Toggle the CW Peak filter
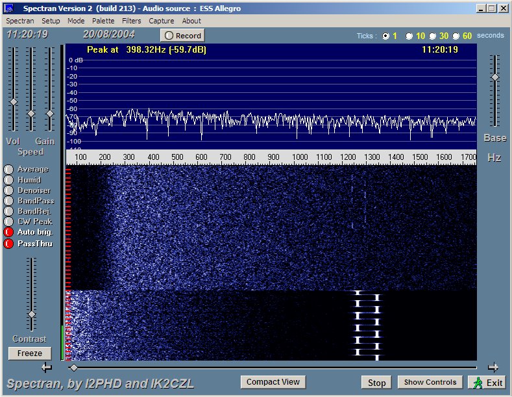512x397 pixels. point(8,222)
